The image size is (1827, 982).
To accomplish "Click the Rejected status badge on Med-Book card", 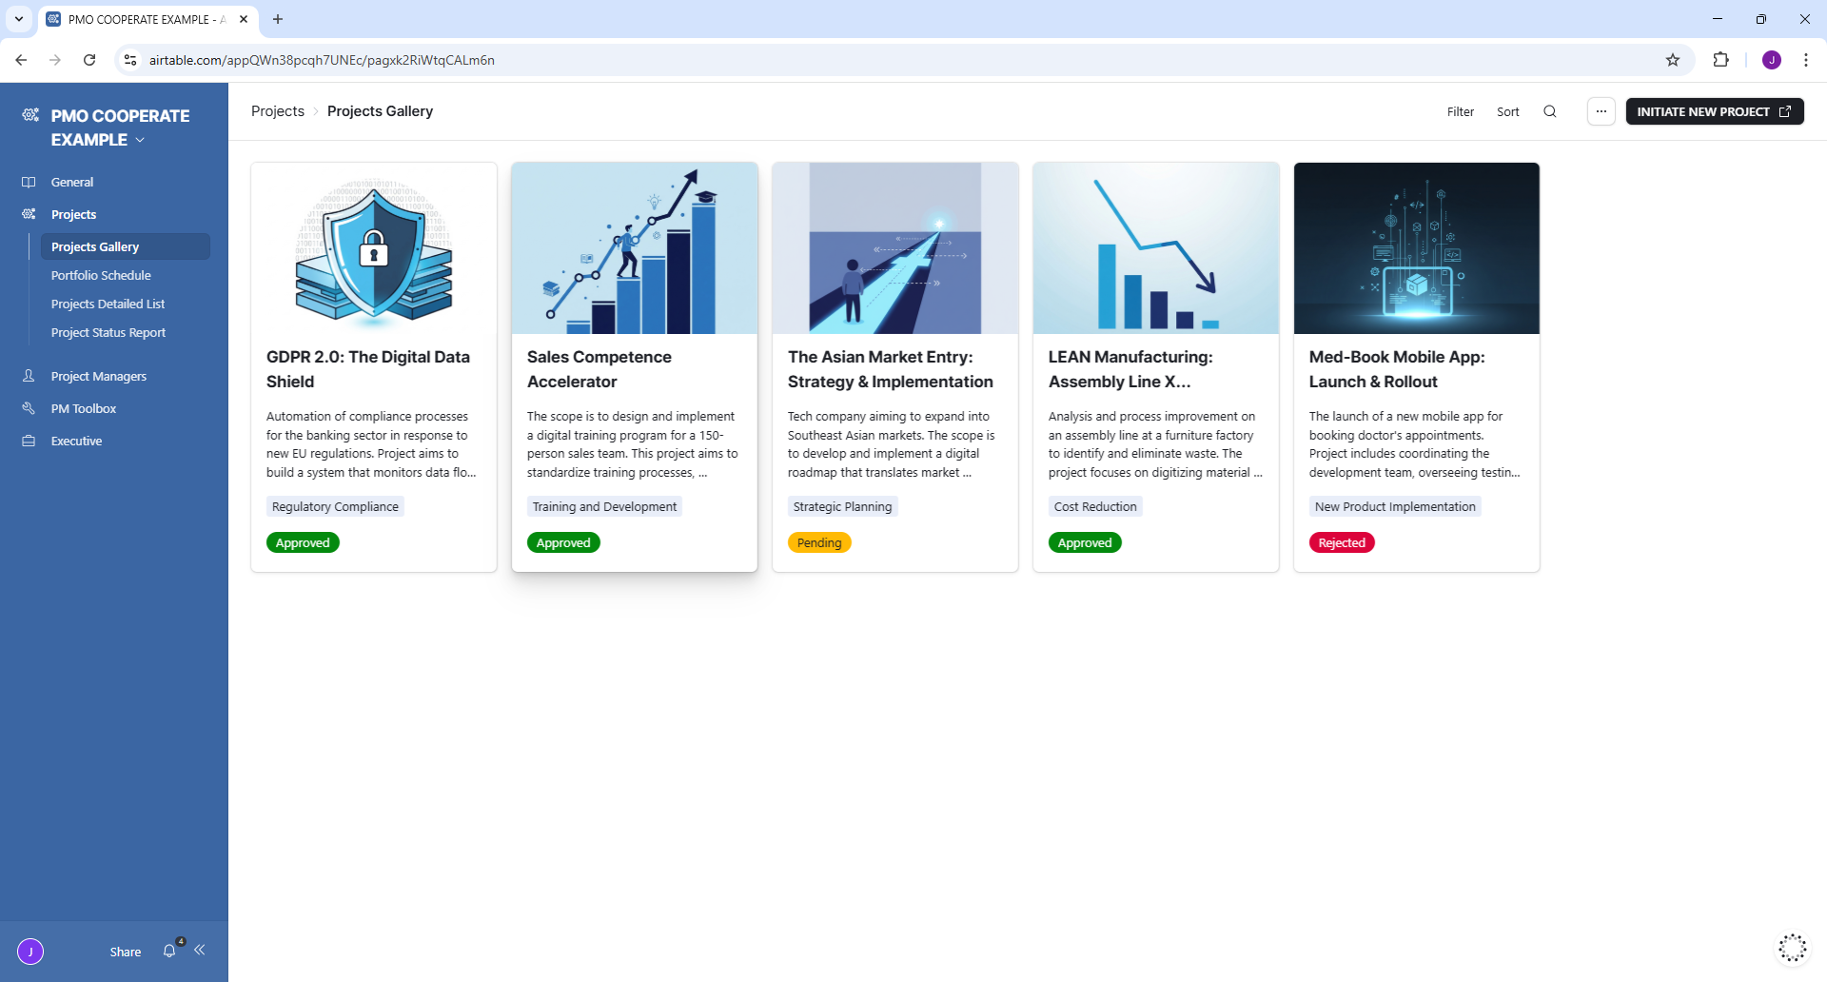I will 1342,542.
